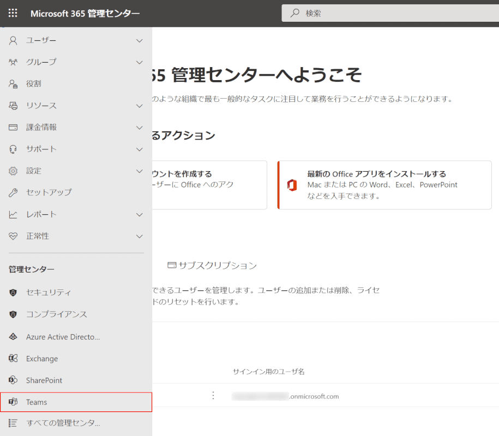The width and height of the screenshot is (499, 436).
Task: Click the アカウントを作成する card
Action: click(x=209, y=185)
